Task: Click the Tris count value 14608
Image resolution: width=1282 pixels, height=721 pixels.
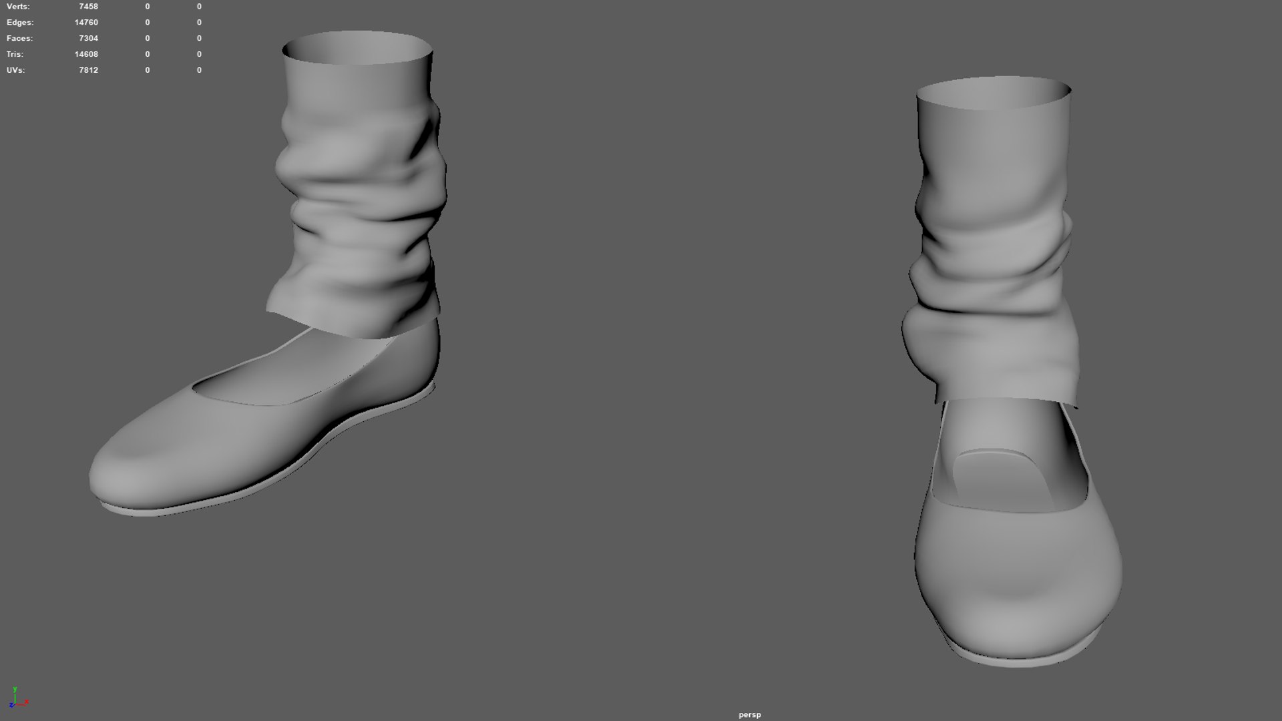Action: click(x=86, y=54)
